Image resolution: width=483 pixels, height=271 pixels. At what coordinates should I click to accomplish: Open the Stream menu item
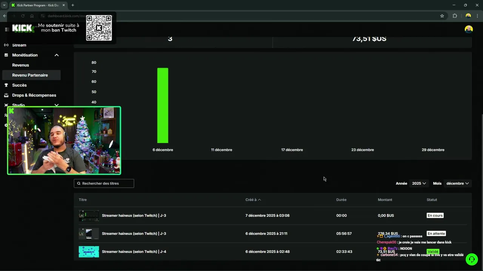(x=19, y=45)
